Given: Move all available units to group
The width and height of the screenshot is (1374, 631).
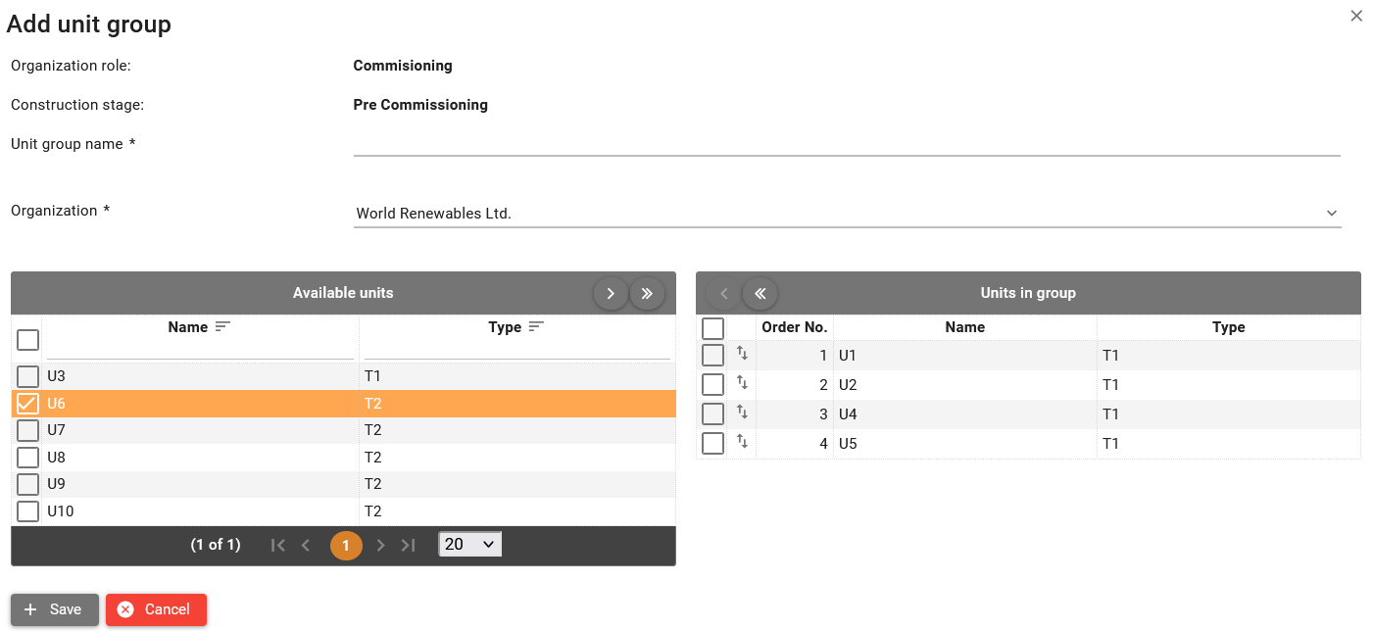Looking at the screenshot, I should point(647,293).
